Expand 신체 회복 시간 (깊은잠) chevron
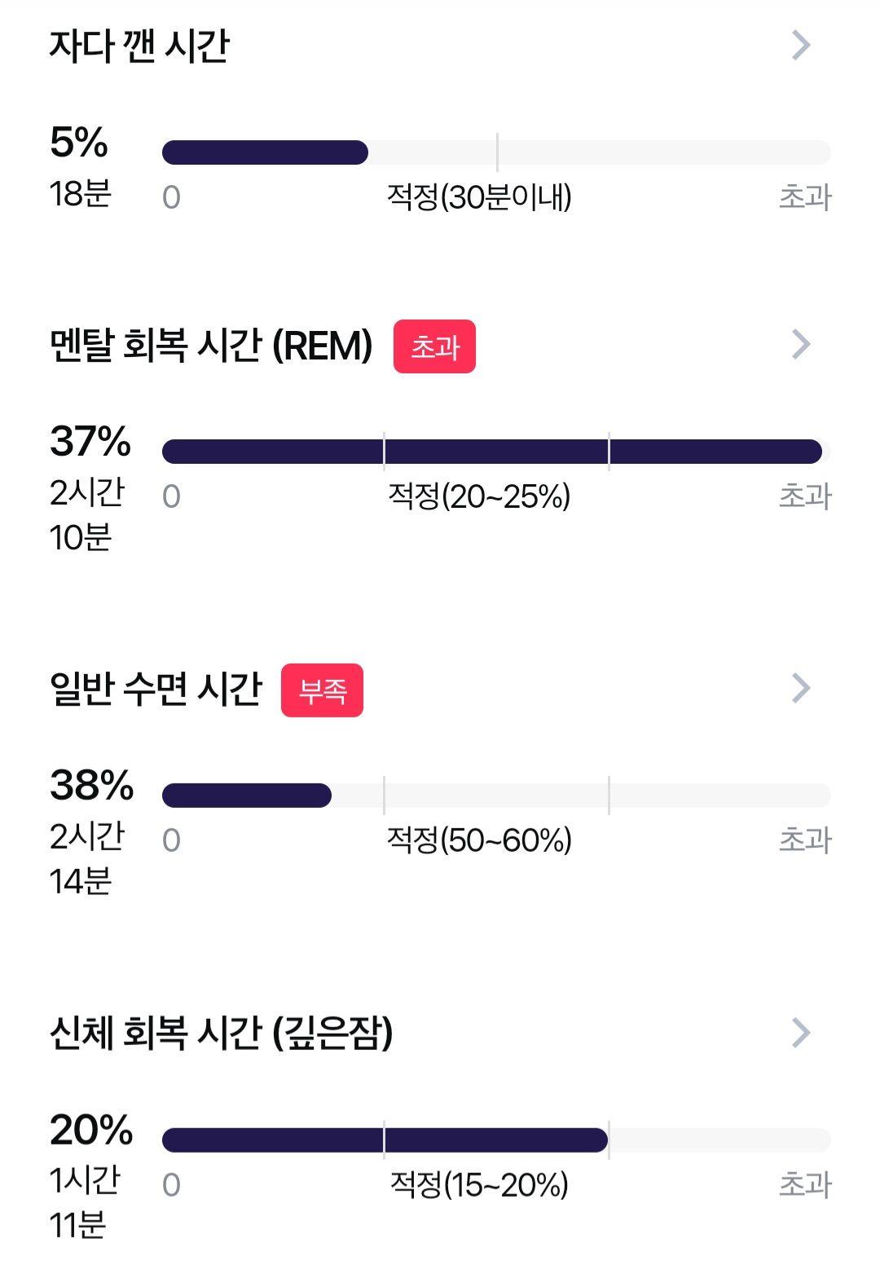 [801, 1033]
